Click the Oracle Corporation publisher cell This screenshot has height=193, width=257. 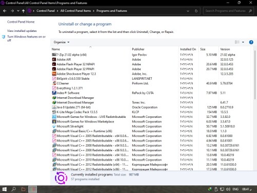point(144,107)
